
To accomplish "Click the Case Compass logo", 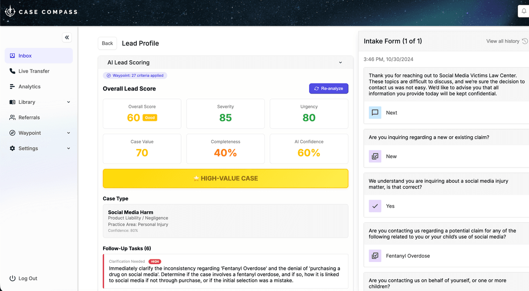I will [41, 12].
